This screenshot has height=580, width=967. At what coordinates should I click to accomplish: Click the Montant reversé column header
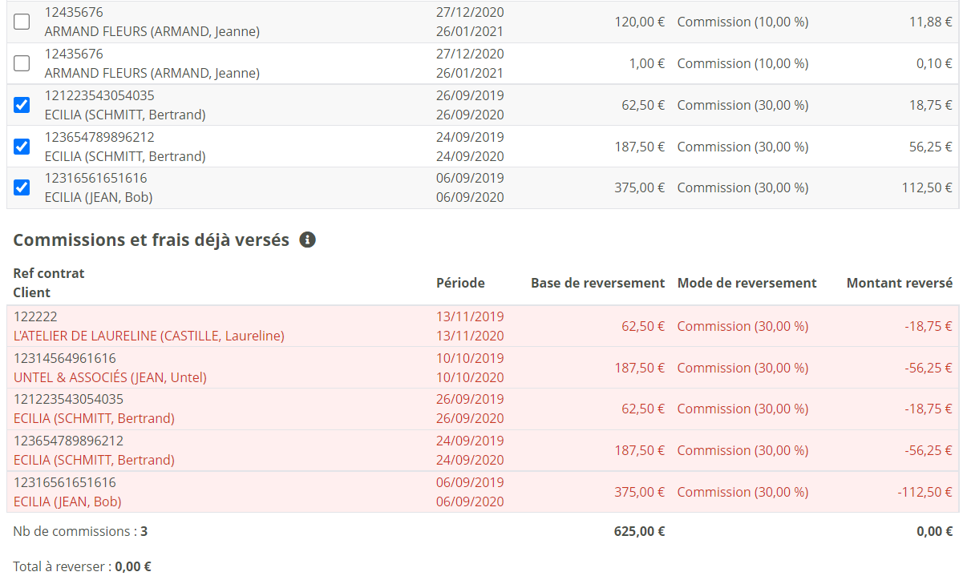tap(899, 283)
